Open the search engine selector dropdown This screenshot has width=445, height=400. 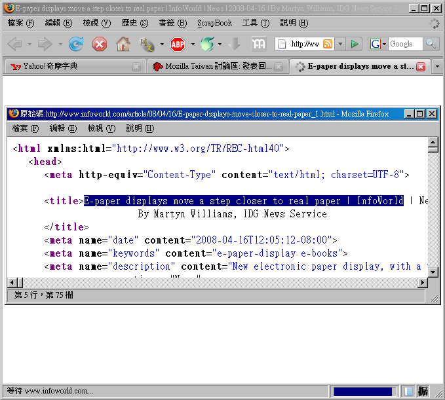point(384,44)
